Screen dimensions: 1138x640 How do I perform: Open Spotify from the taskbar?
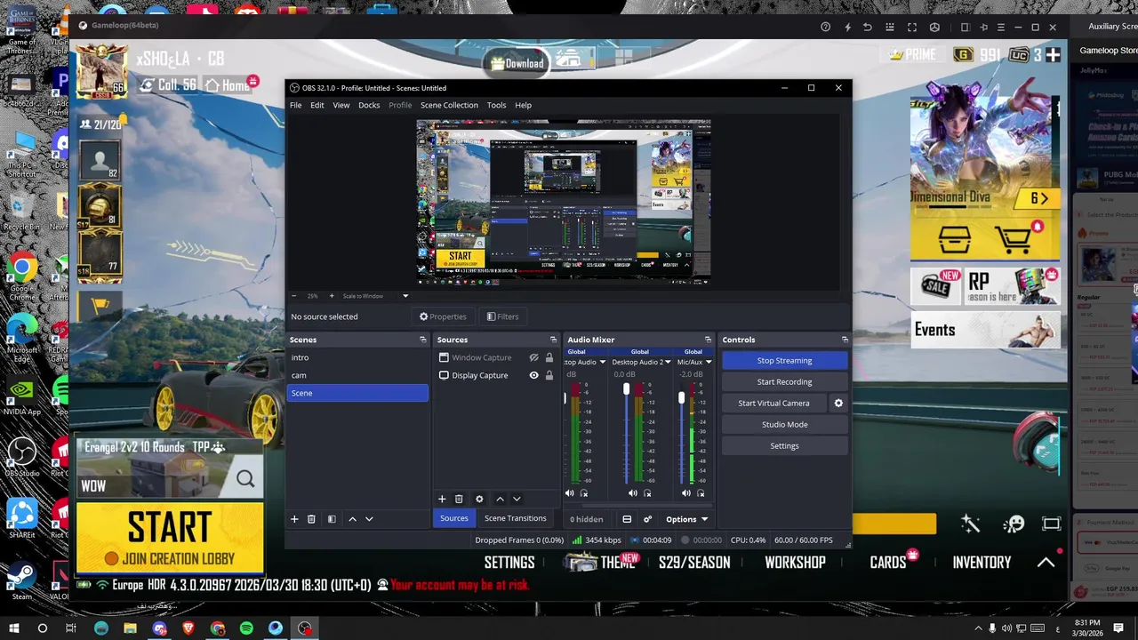tap(246, 628)
